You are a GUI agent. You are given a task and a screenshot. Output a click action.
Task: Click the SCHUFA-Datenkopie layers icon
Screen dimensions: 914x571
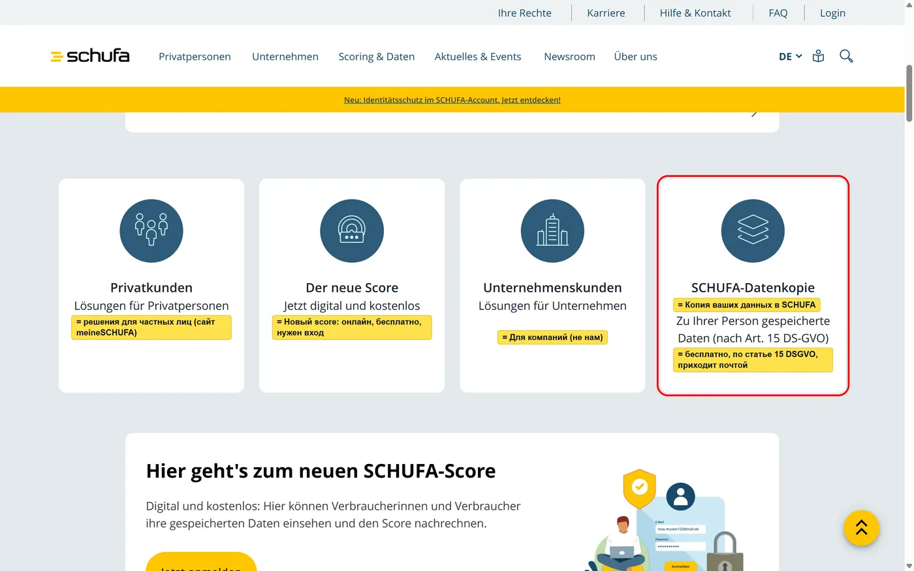tap(753, 231)
